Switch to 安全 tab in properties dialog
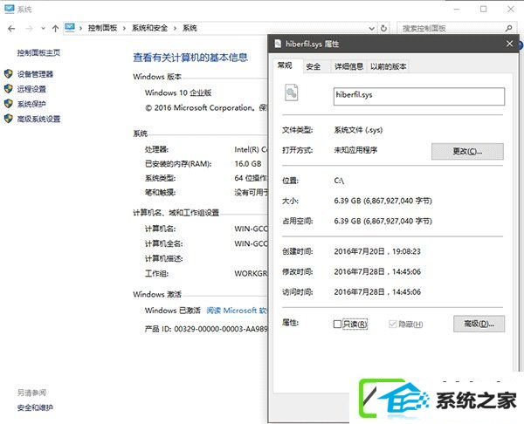The height and width of the screenshot is (424, 524). [x=314, y=67]
